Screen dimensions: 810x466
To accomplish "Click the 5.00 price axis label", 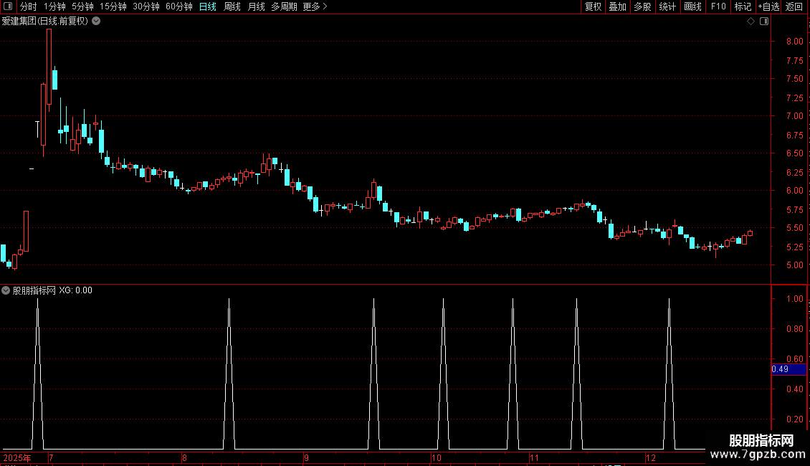I will click(x=795, y=265).
